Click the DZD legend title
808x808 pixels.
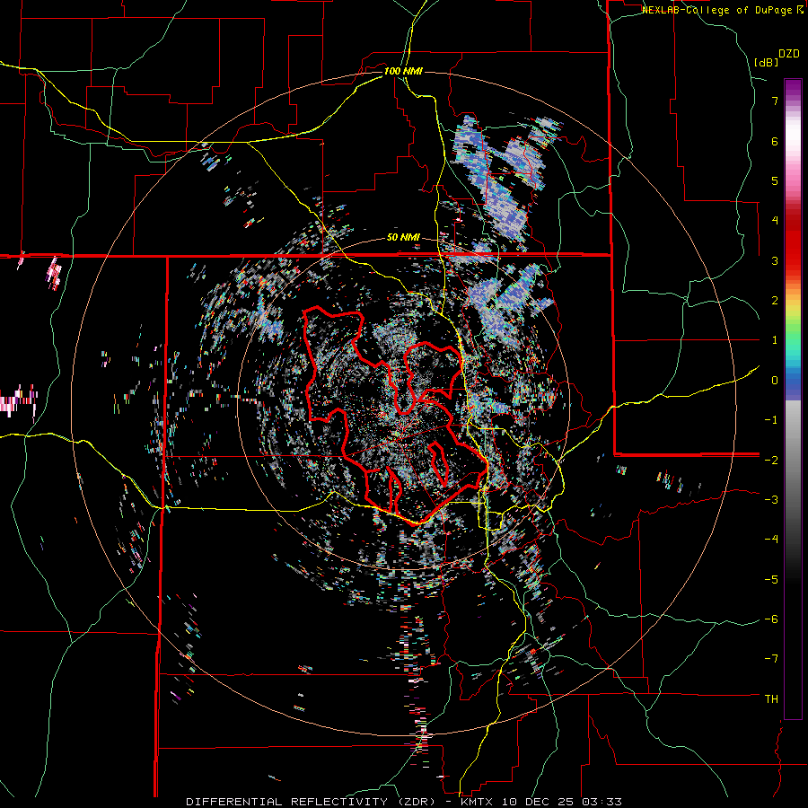click(x=789, y=54)
